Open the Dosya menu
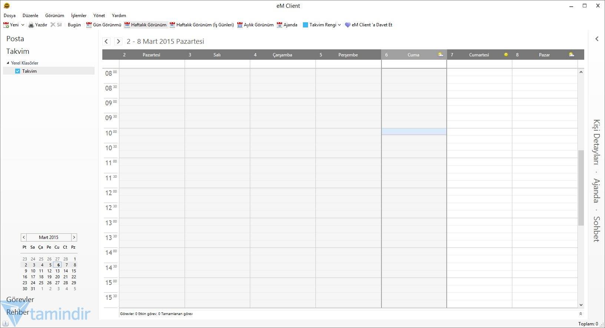 coord(10,16)
